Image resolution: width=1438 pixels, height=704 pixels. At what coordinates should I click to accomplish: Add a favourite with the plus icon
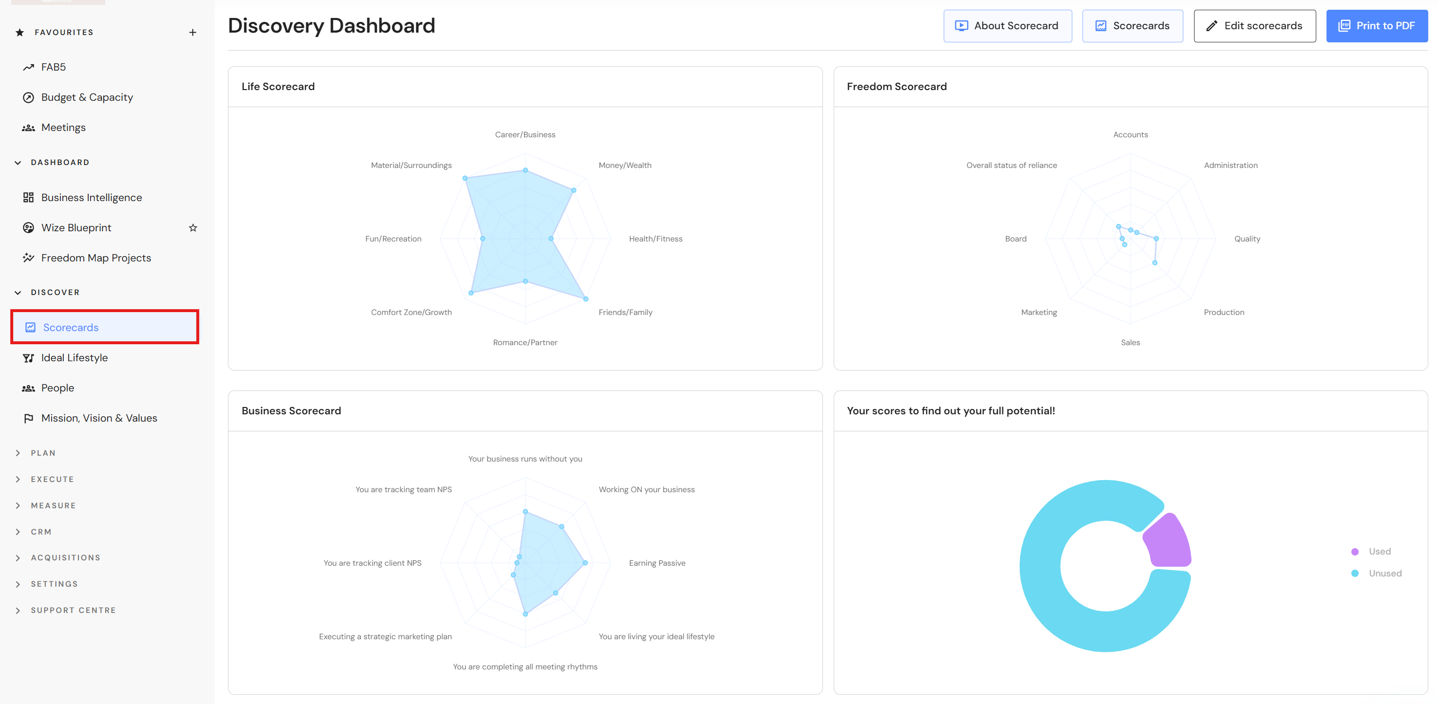[192, 33]
